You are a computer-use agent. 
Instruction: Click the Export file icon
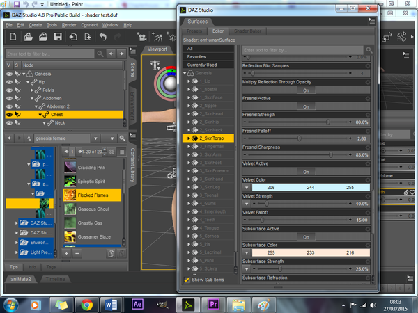point(88,36)
